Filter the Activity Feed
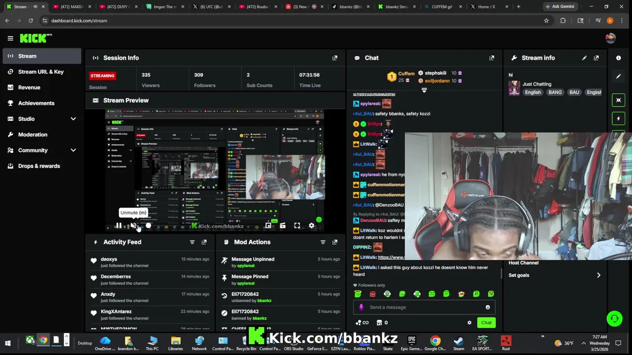The image size is (632, 355). [x=192, y=242]
